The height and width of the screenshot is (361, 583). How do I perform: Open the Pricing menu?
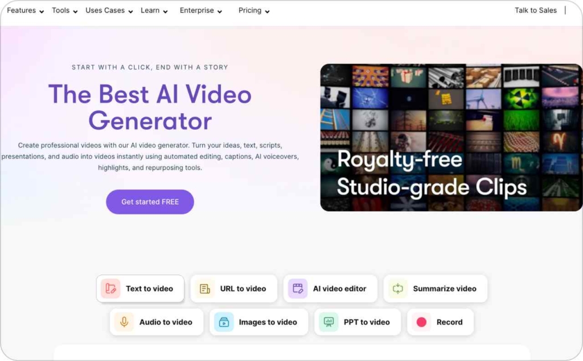tap(249, 10)
